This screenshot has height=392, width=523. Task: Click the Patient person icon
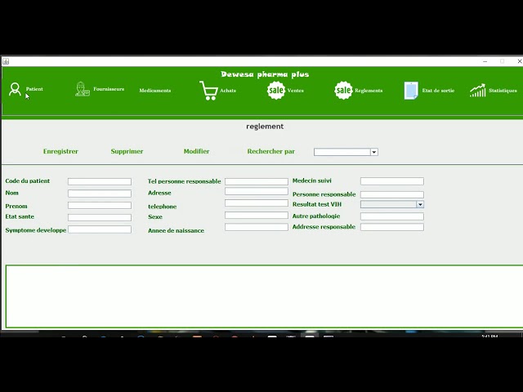[x=15, y=89]
